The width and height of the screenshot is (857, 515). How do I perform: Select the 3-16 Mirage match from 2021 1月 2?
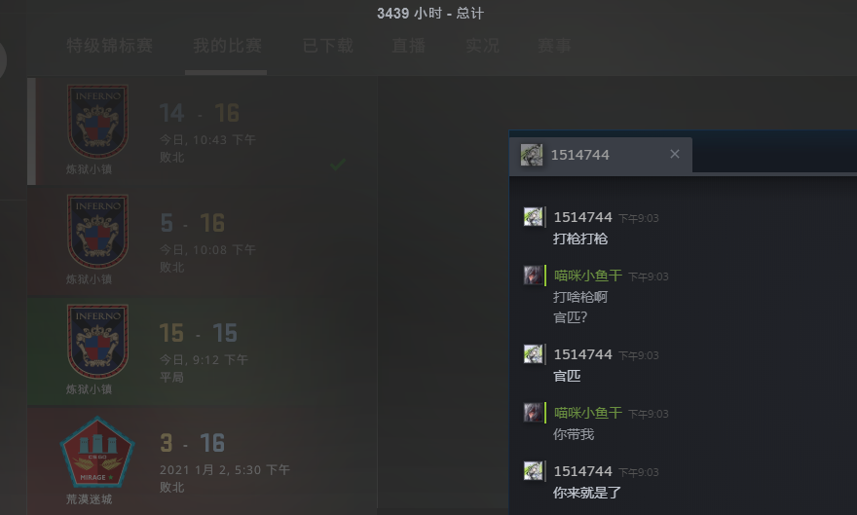(x=203, y=460)
